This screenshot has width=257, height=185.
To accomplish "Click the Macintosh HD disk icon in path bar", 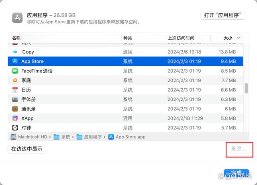I will pos(13,137).
